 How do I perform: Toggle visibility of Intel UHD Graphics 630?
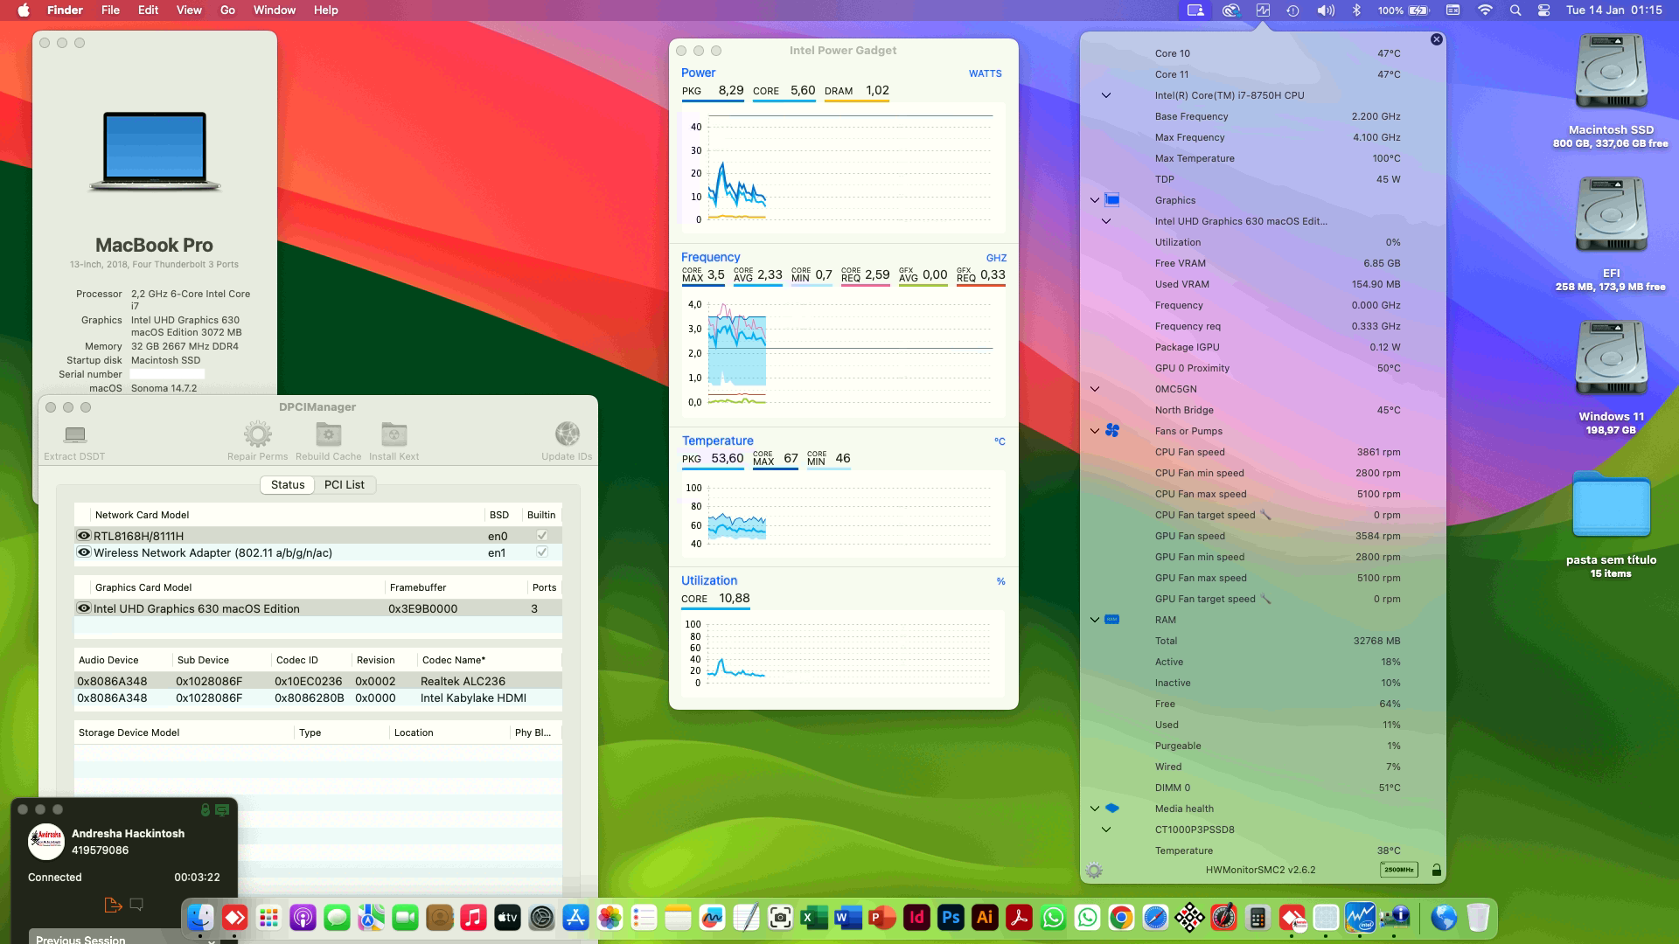[x=83, y=607]
